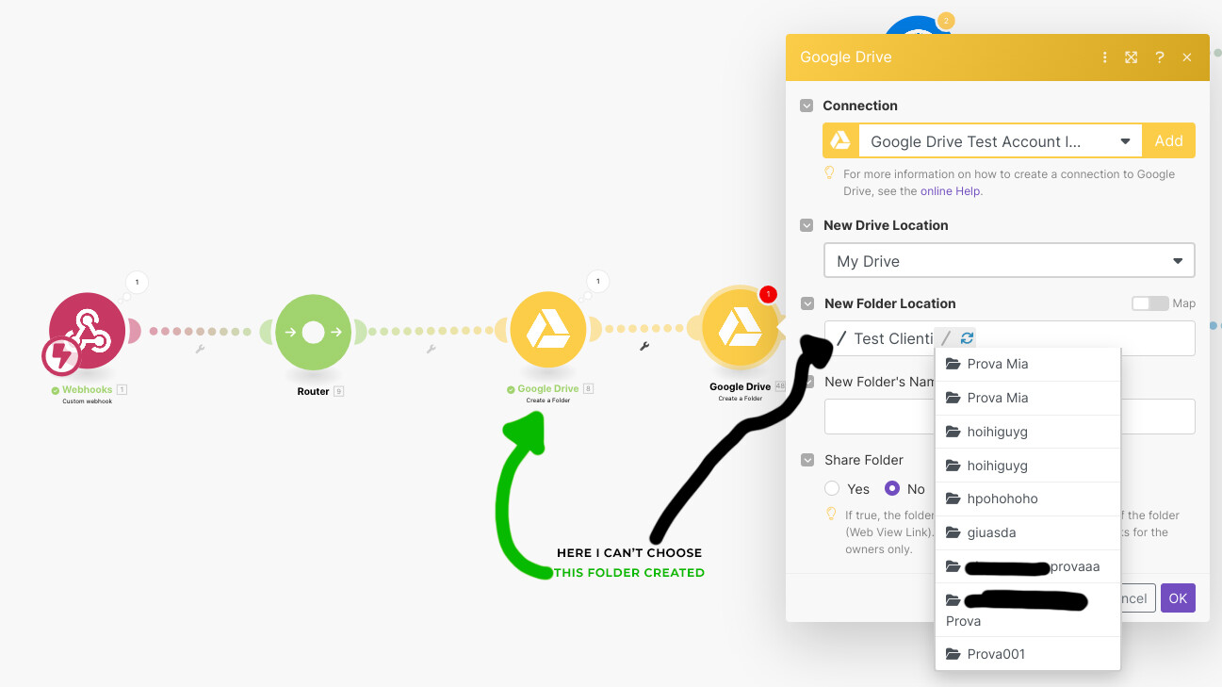Collapse the Connection section checkbox
This screenshot has width=1222, height=687.
[807, 106]
